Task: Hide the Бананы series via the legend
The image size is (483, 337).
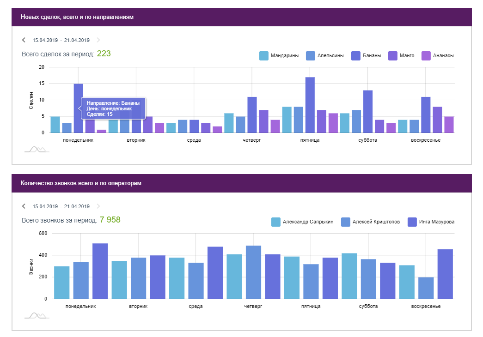Action: click(x=367, y=56)
